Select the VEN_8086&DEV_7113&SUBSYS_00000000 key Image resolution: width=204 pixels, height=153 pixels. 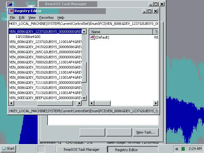[45, 88]
